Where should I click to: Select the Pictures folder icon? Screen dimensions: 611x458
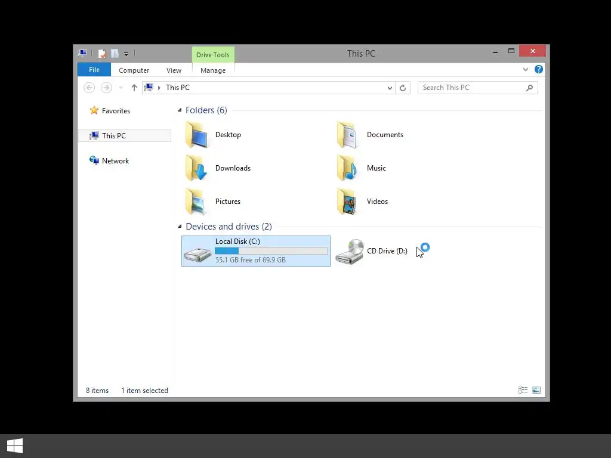pos(196,202)
